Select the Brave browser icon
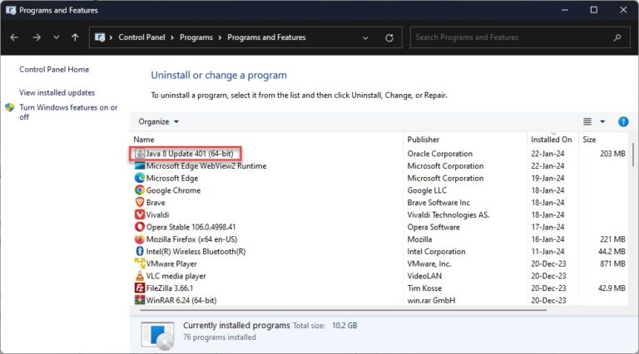Image resolution: width=639 pixels, height=354 pixels. (x=139, y=203)
